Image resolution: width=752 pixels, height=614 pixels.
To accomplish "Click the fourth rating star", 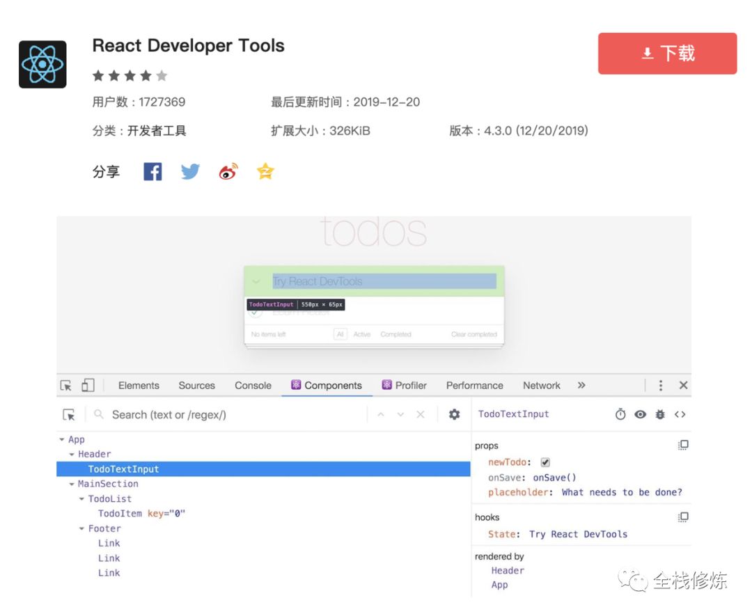I will tap(146, 75).
